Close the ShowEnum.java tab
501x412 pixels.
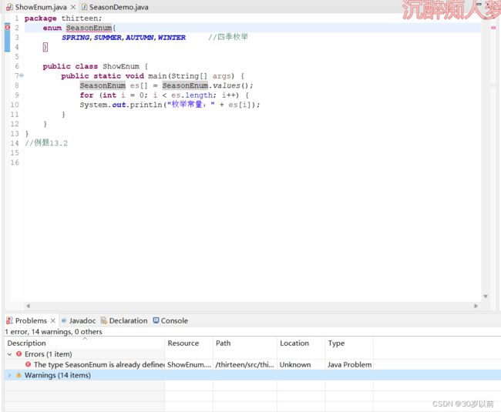point(73,7)
